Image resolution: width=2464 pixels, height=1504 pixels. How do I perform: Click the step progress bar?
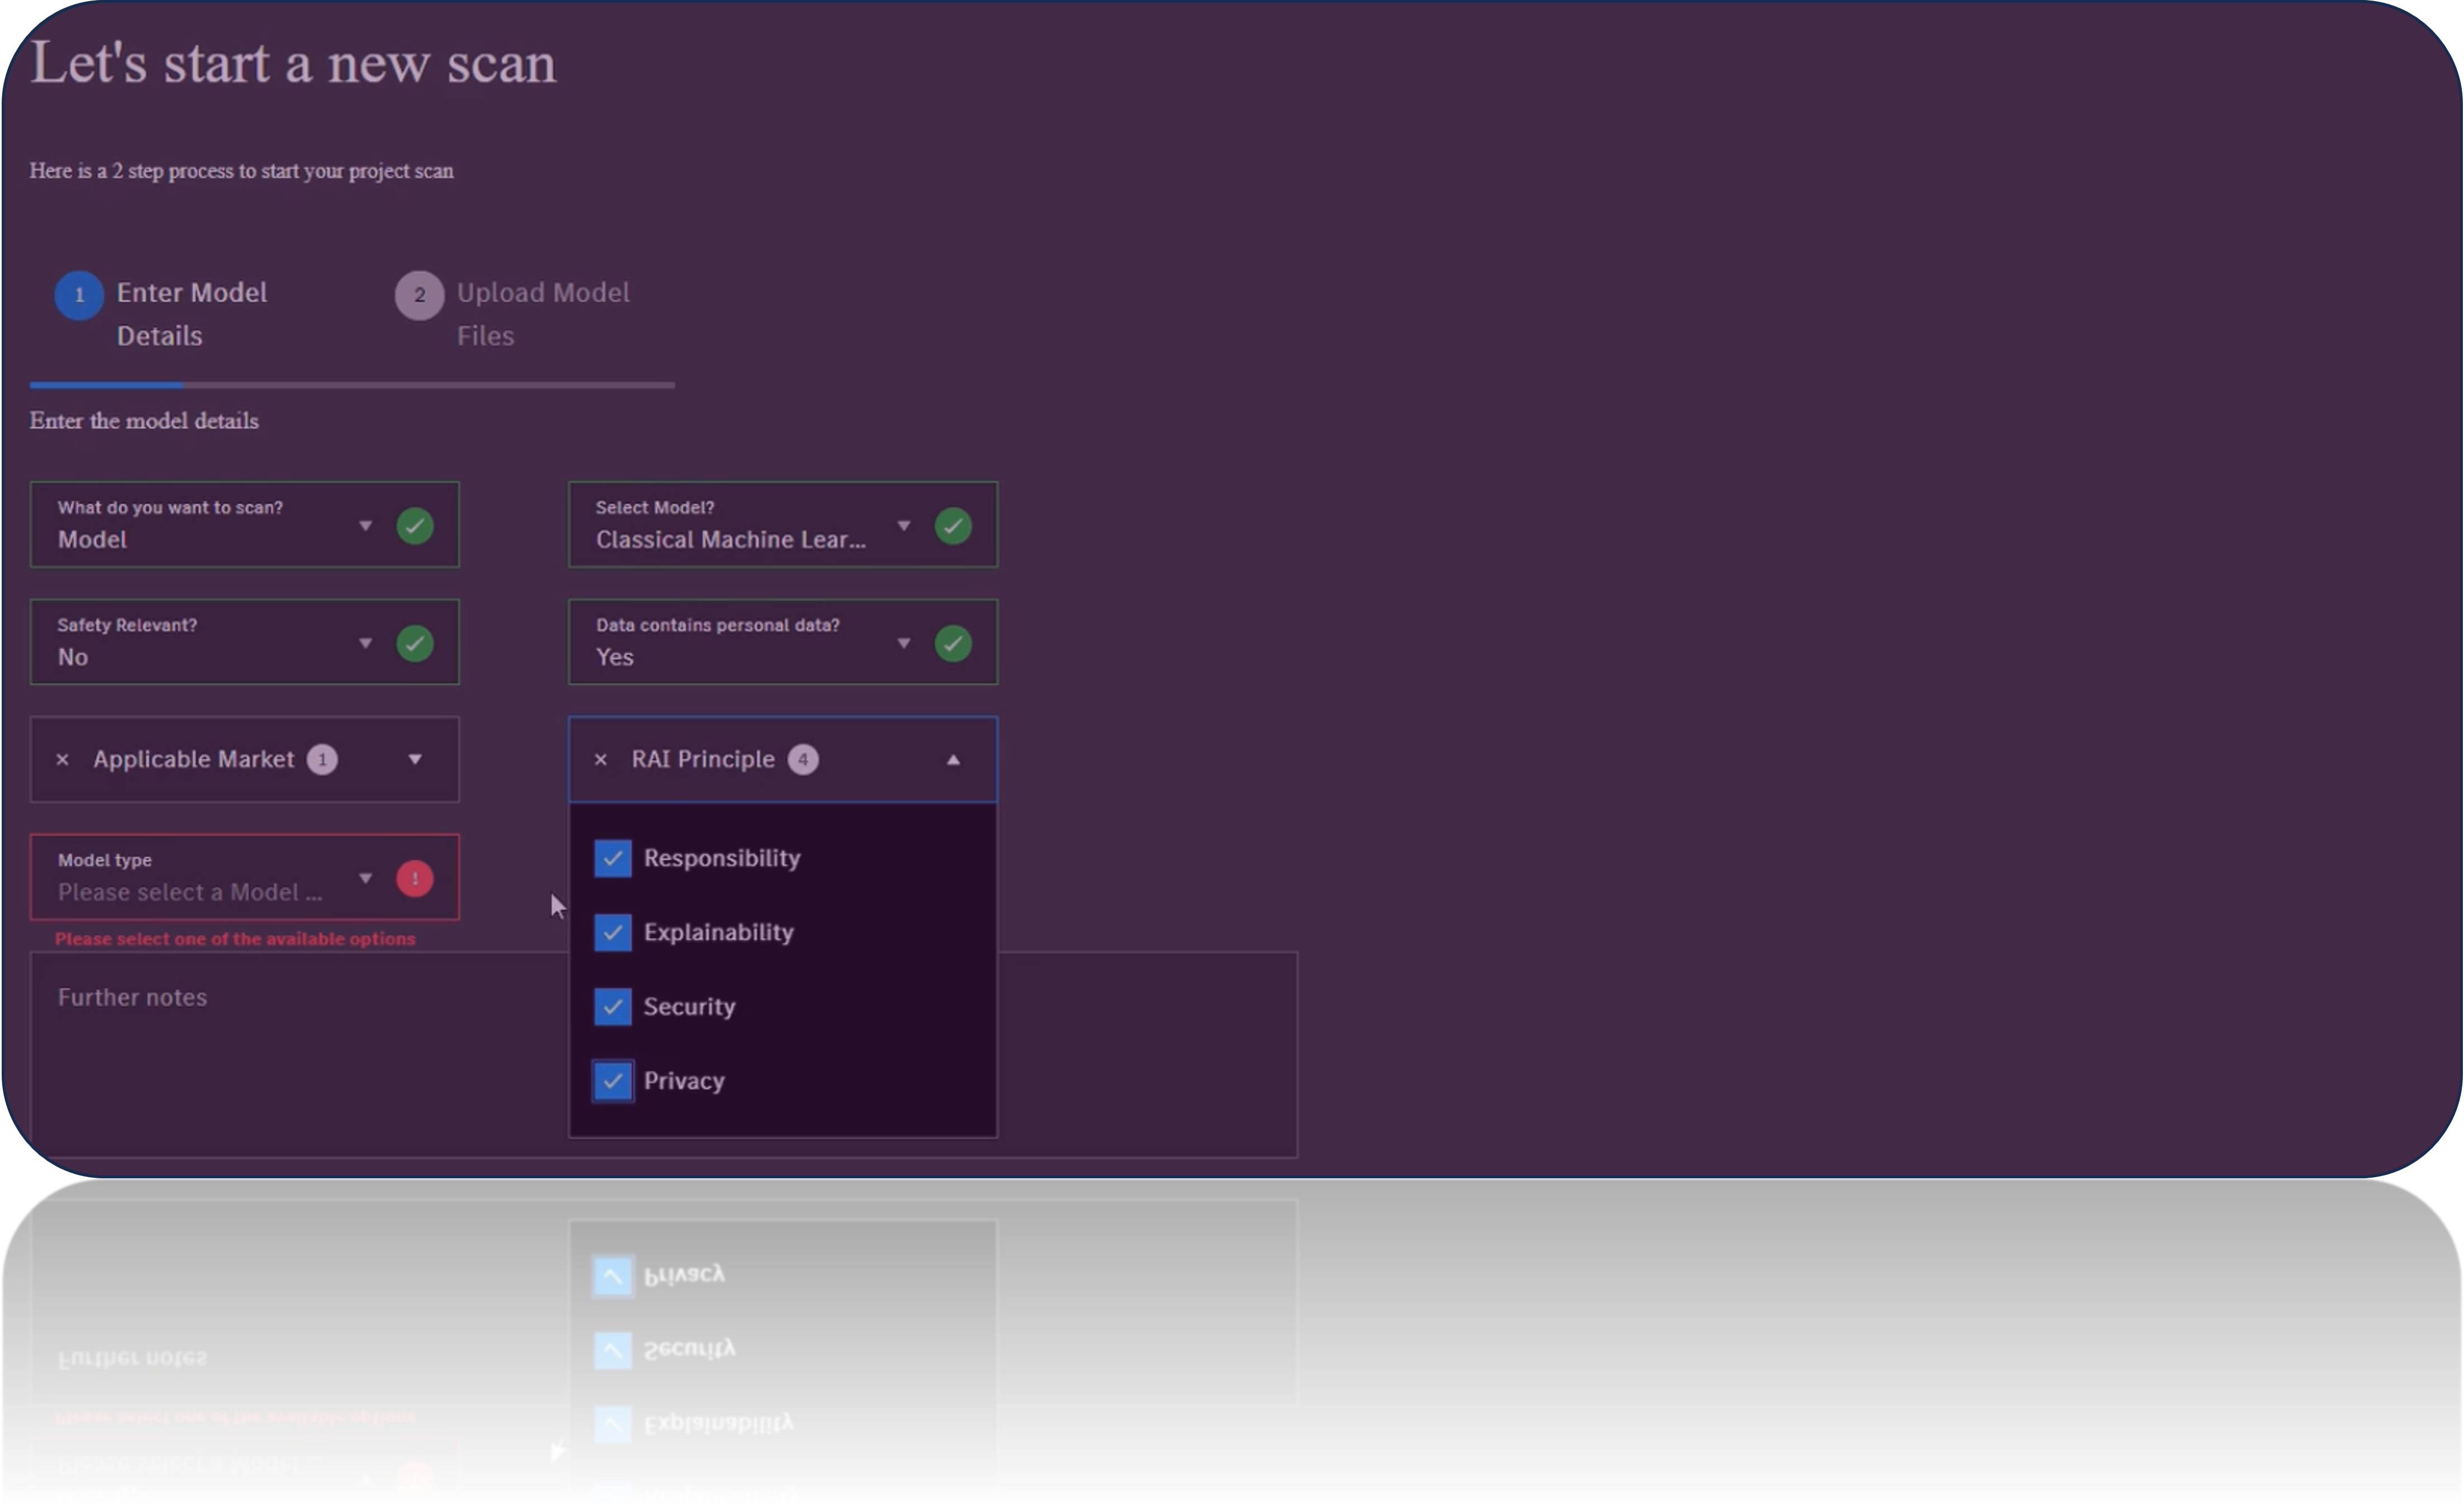coord(352,384)
